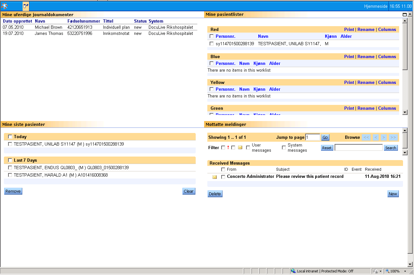Tick the priority filter checkbox beside Filter

pos(223,148)
